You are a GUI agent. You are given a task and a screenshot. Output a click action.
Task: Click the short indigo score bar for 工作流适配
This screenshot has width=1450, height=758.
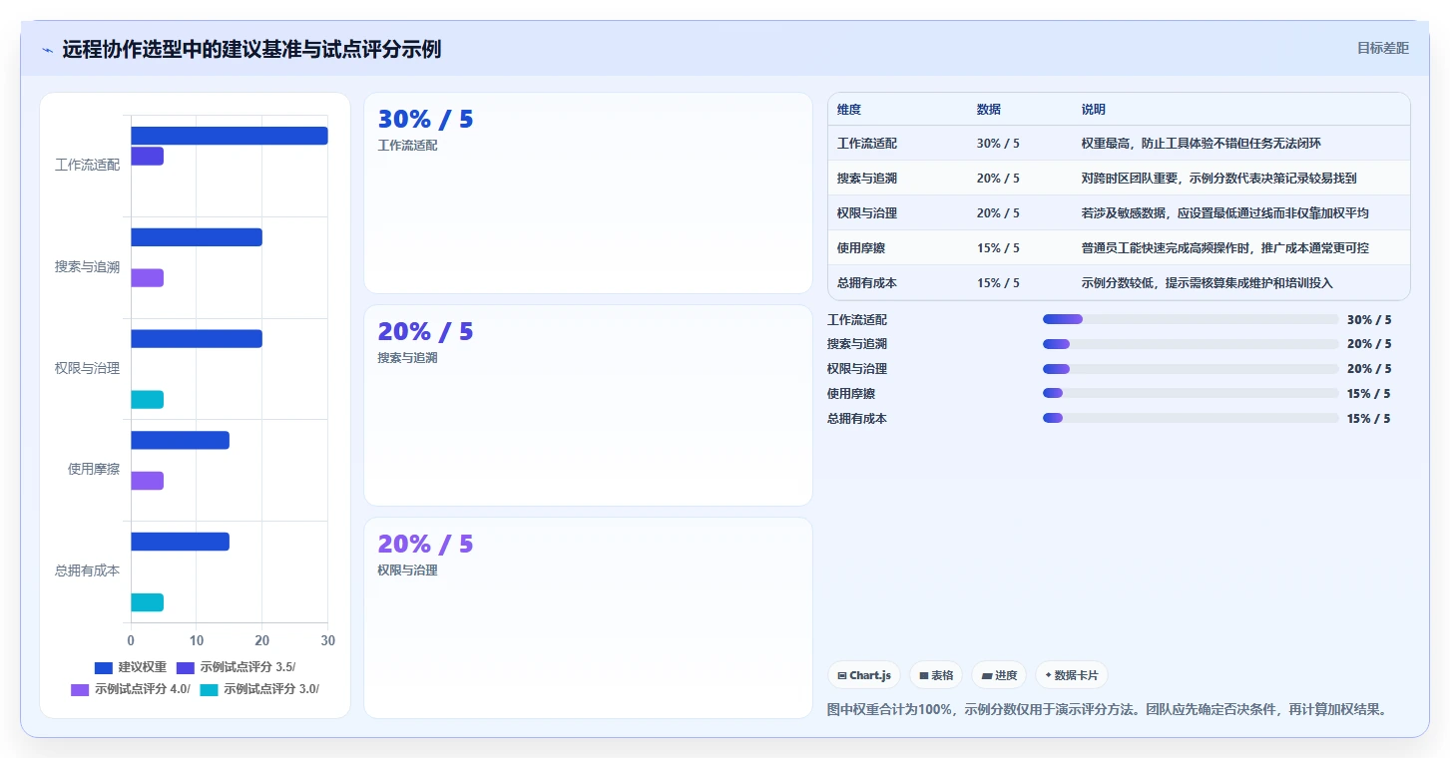tap(147, 156)
